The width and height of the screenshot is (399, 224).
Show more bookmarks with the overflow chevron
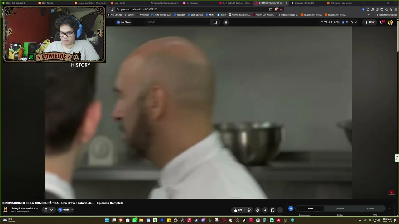coord(369,15)
